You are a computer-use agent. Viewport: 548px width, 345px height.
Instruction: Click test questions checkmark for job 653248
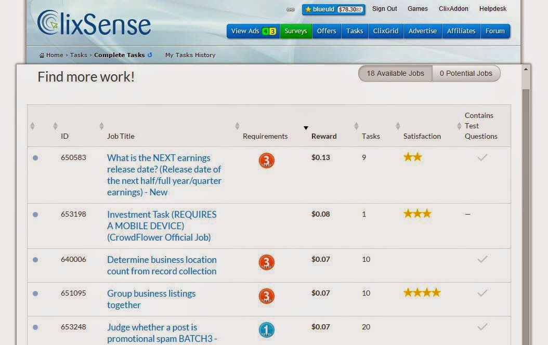[x=482, y=327]
